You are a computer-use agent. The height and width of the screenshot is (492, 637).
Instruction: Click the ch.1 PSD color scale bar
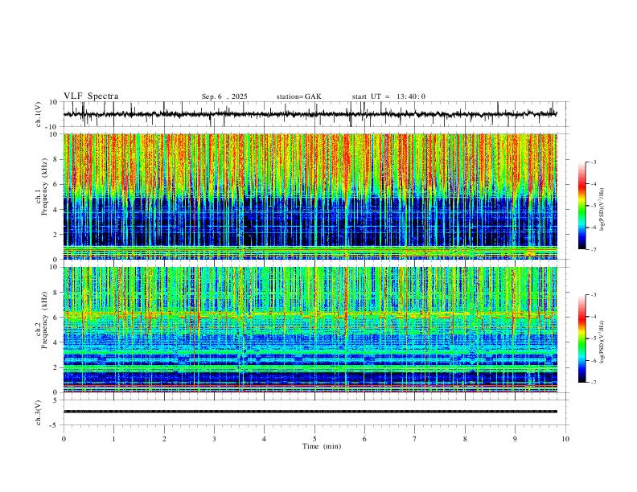[582, 206]
